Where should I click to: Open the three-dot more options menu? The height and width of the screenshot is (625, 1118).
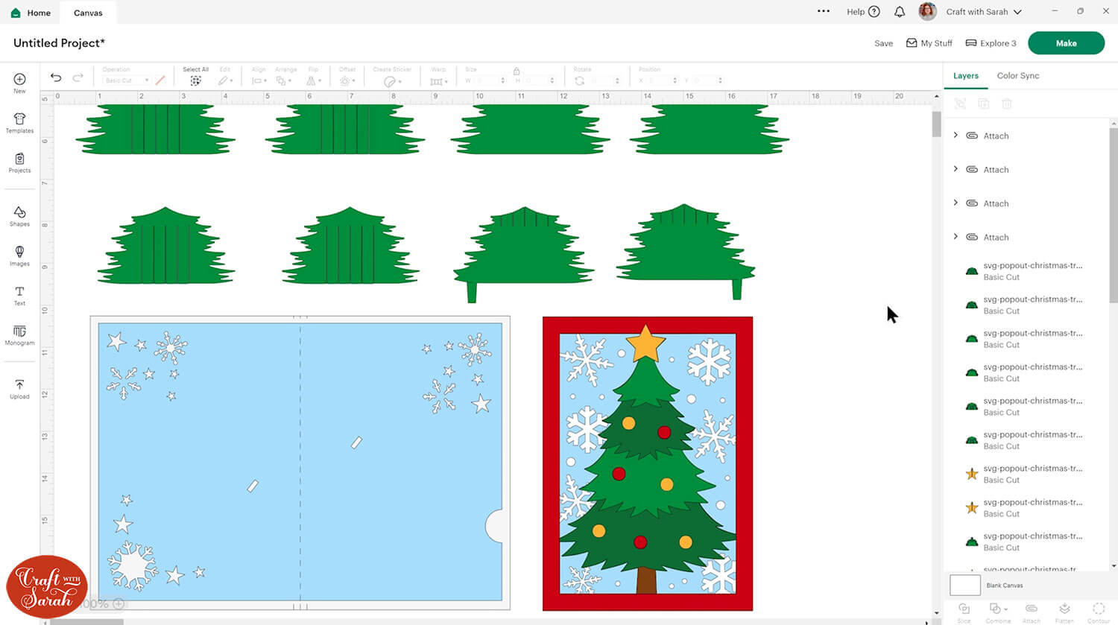[824, 11]
